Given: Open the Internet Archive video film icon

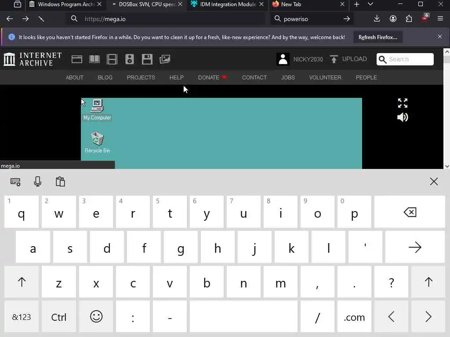Looking at the screenshot, I should pyautogui.click(x=112, y=59).
